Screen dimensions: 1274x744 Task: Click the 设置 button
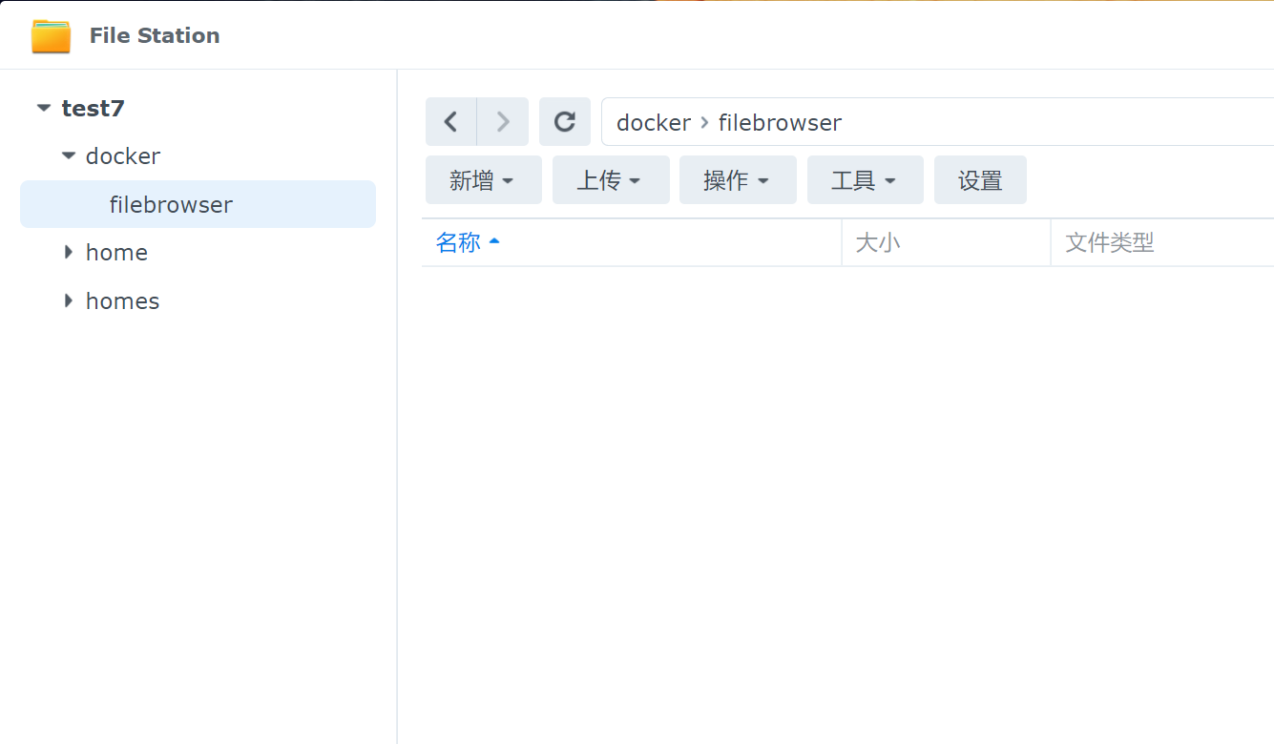click(x=980, y=180)
